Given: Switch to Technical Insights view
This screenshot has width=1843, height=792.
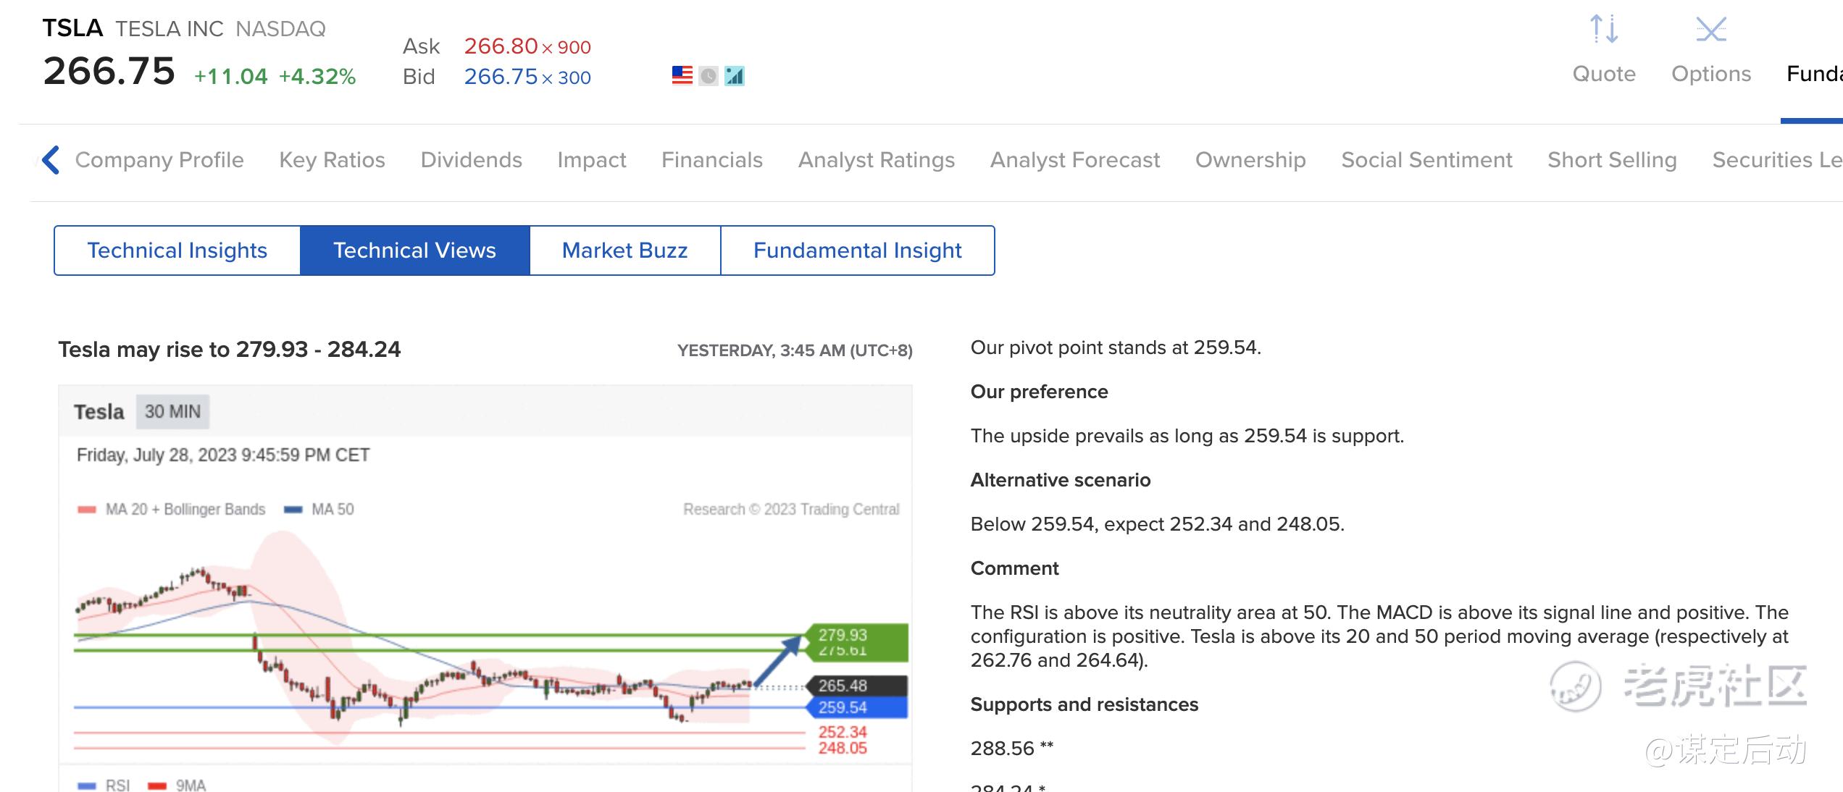Looking at the screenshot, I should point(177,250).
